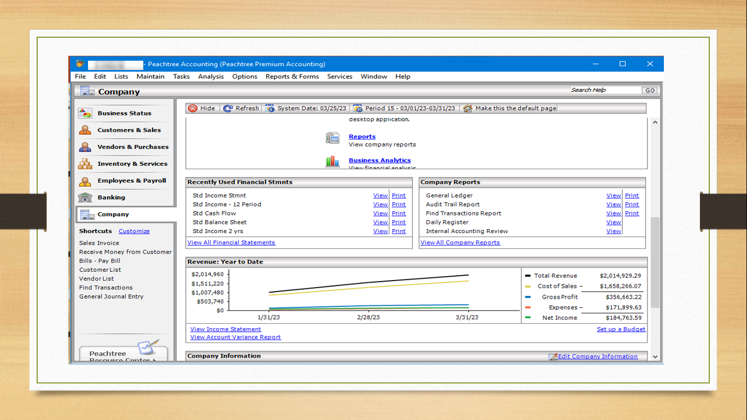Click the Peachtree Resource Center checkmark icon

tap(148, 347)
